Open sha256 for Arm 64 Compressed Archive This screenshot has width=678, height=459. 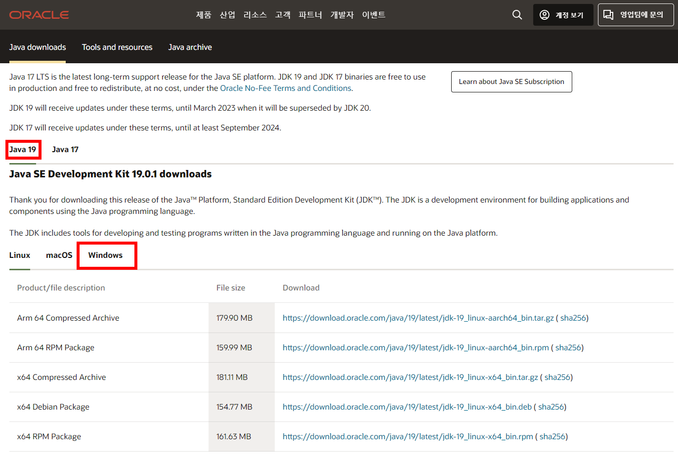(573, 318)
